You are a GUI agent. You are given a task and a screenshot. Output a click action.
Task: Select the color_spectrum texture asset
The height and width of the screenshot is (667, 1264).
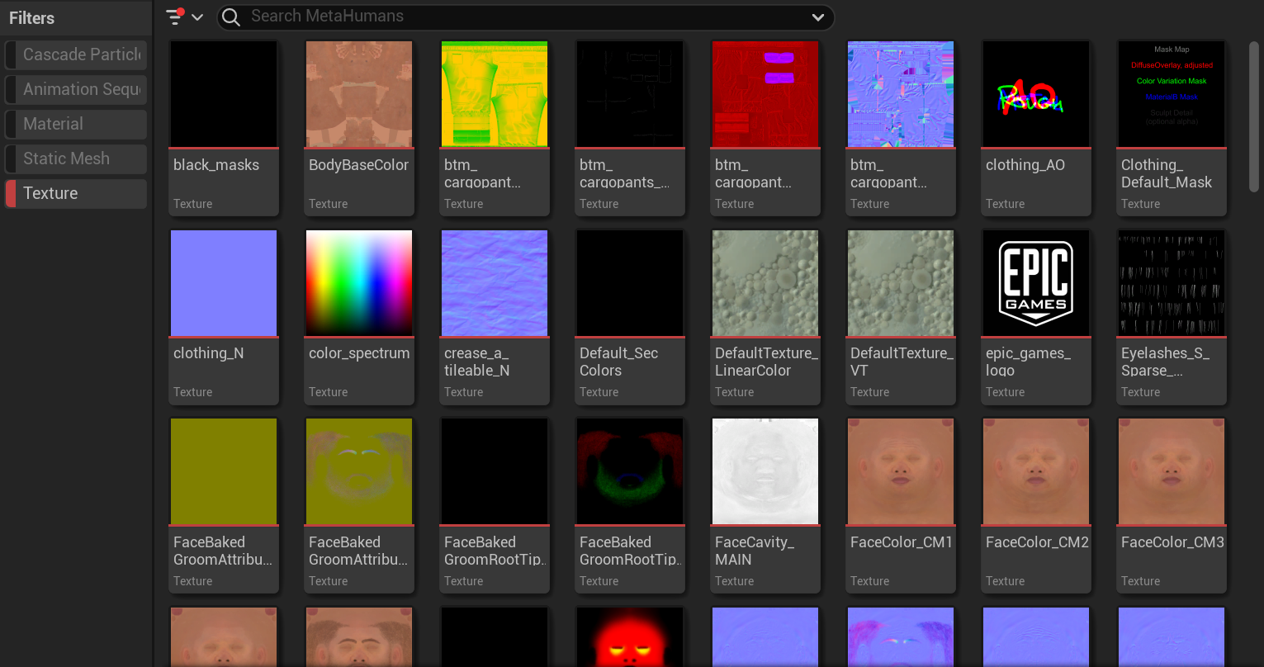(x=359, y=317)
